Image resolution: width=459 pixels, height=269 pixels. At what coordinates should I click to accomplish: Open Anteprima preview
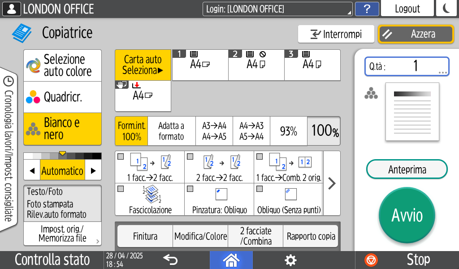point(407,169)
